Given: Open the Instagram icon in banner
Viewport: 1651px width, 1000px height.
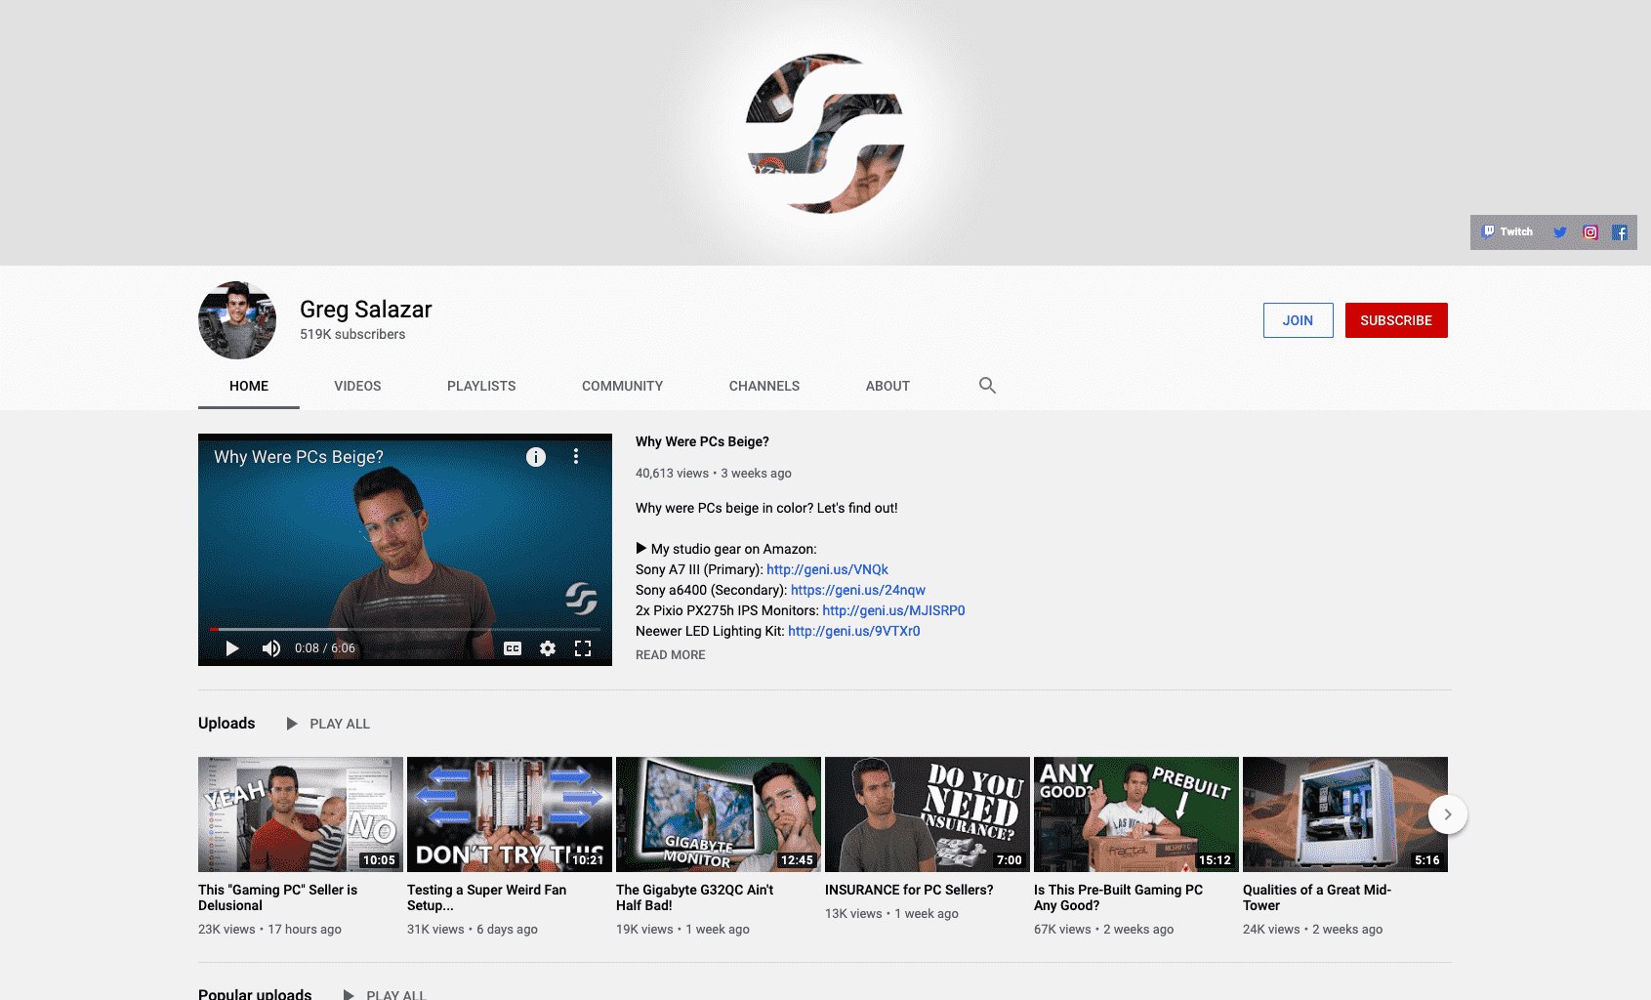Looking at the screenshot, I should pyautogui.click(x=1590, y=232).
